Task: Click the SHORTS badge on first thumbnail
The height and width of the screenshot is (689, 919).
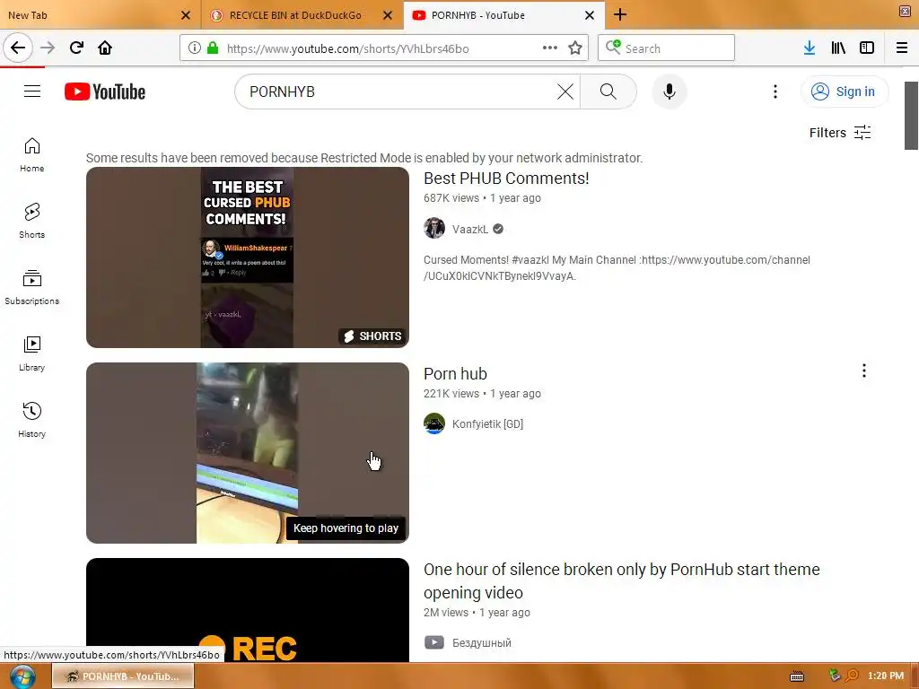Action: pyautogui.click(x=372, y=336)
